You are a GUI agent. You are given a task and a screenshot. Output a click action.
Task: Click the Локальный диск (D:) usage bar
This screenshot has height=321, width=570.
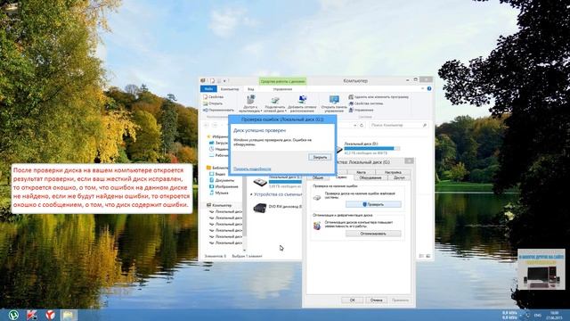click(x=372, y=149)
